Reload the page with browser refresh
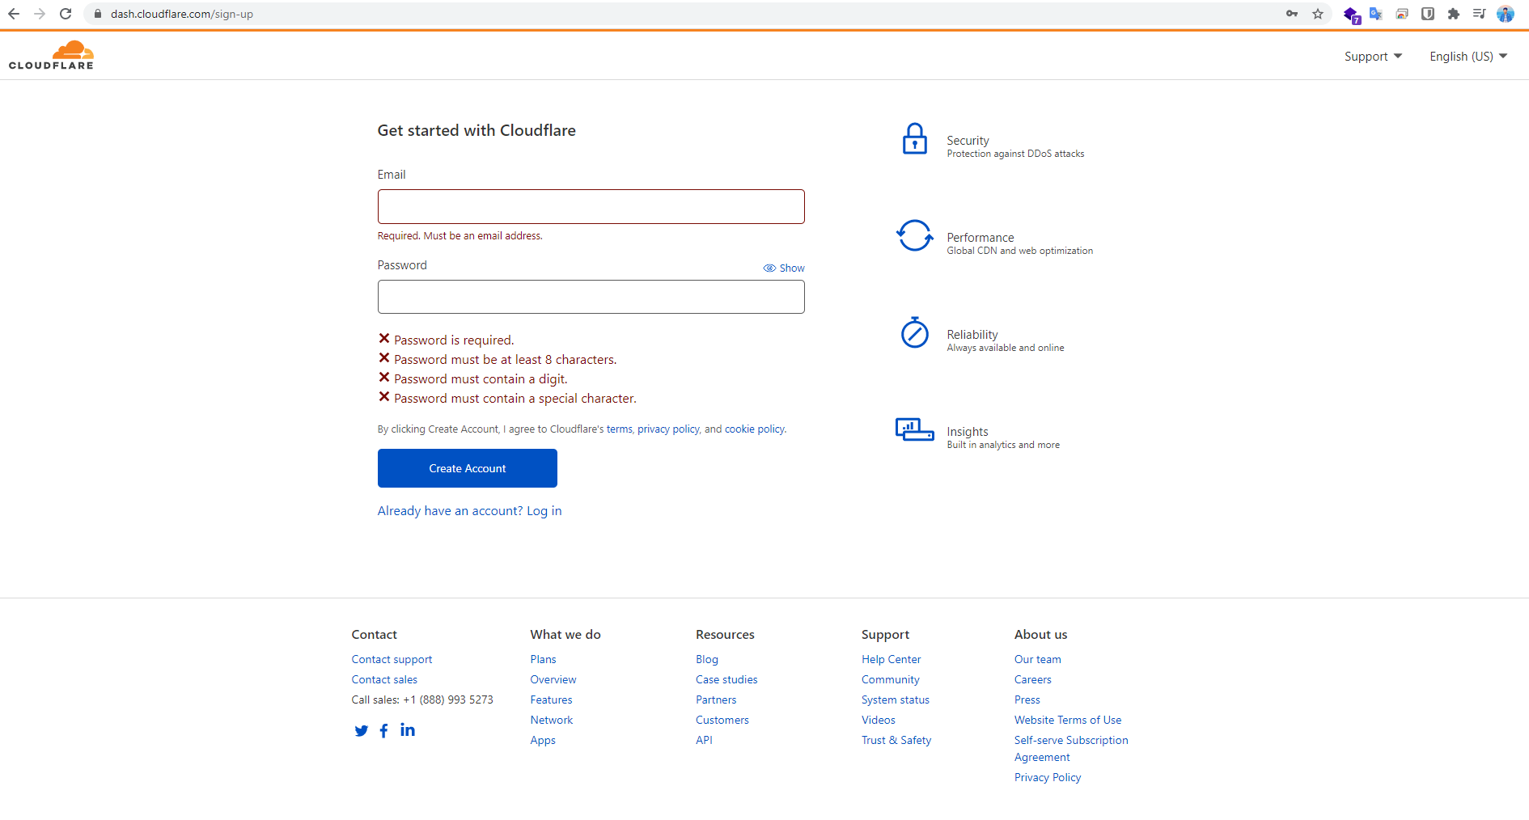Viewport: 1529px width, 820px height. point(66,14)
